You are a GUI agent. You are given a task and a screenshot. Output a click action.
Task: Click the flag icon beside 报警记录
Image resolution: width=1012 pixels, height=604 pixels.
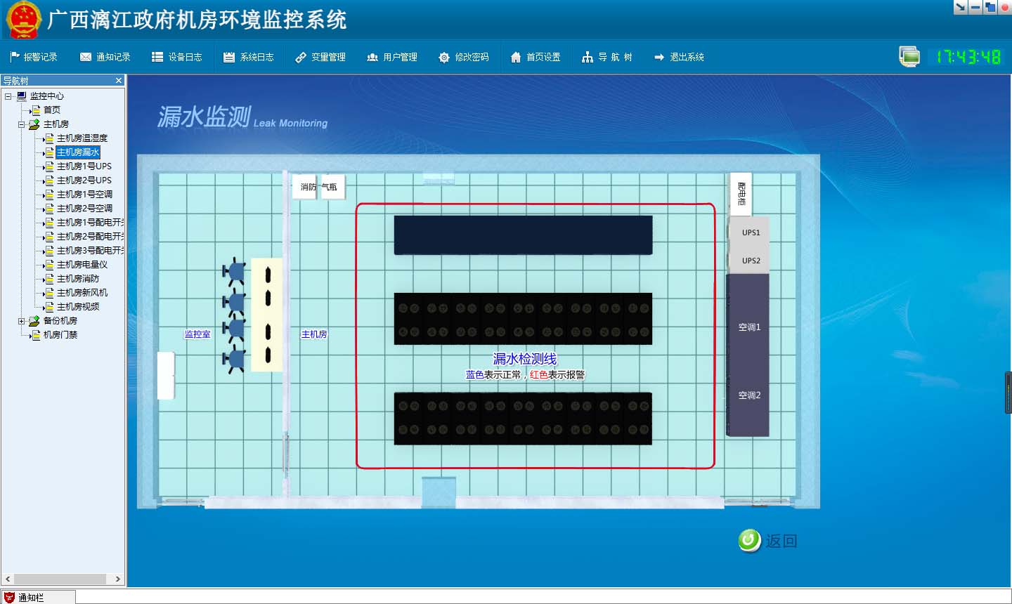coord(15,57)
